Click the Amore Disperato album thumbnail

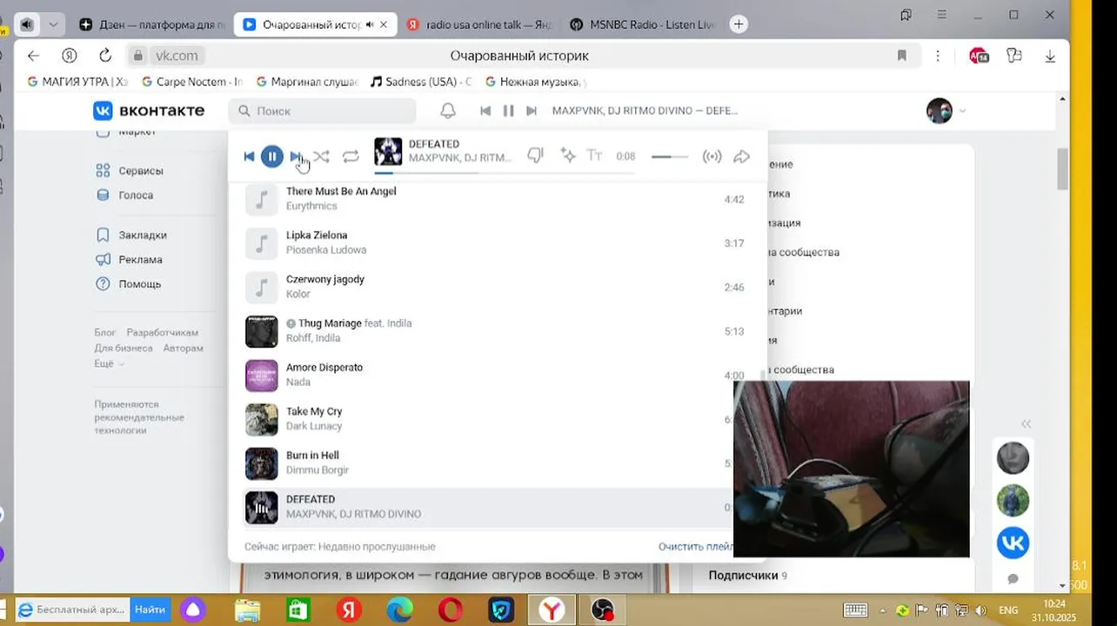[261, 376]
